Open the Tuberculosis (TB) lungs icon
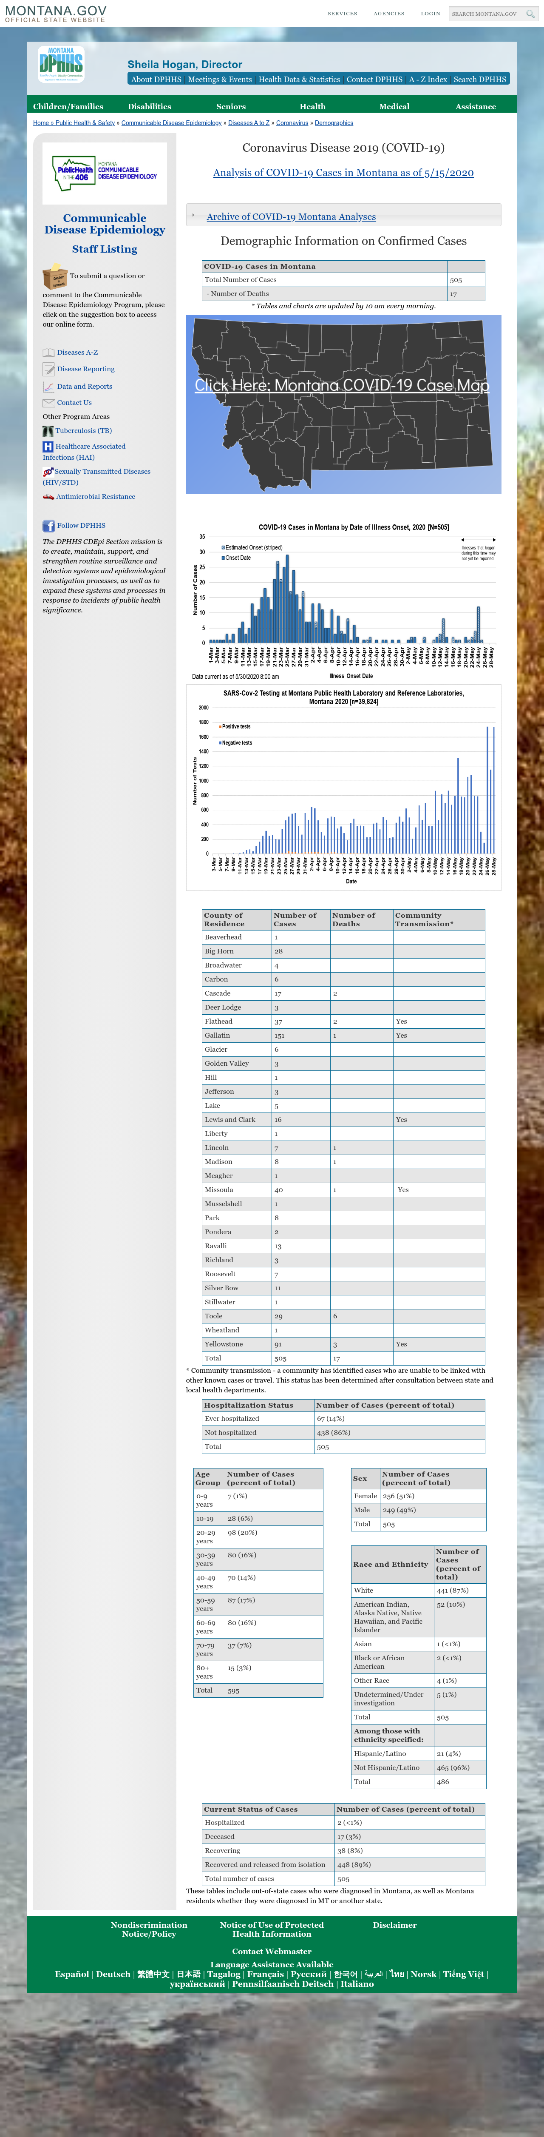This screenshot has height=2137, width=544. [x=48, y=430]
